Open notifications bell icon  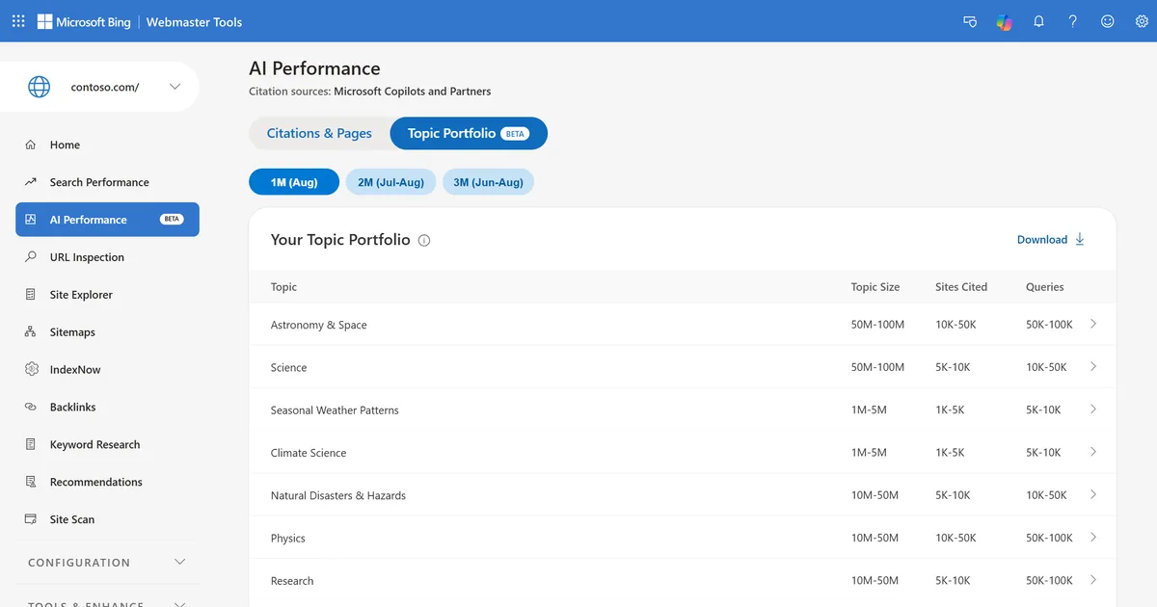(1038, 21)
